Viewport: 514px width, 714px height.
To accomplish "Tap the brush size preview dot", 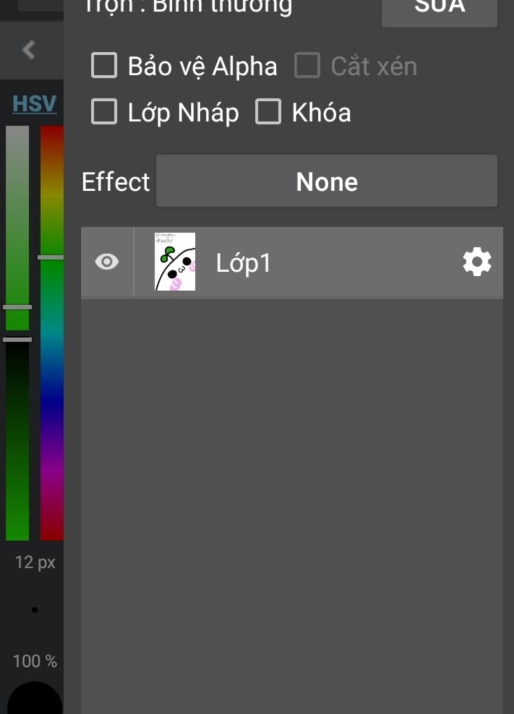I will tap(35, 610).
